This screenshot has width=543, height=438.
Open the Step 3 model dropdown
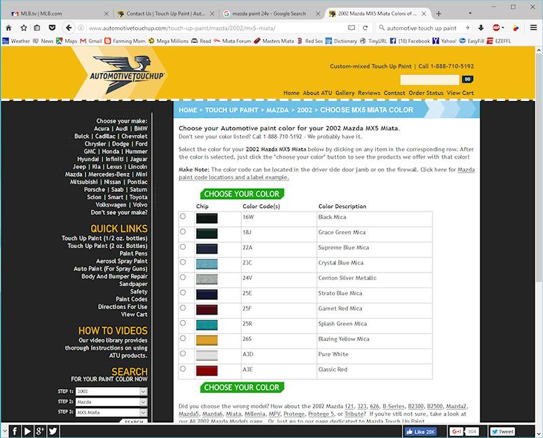pyautogui.click(x=111, y=412)
